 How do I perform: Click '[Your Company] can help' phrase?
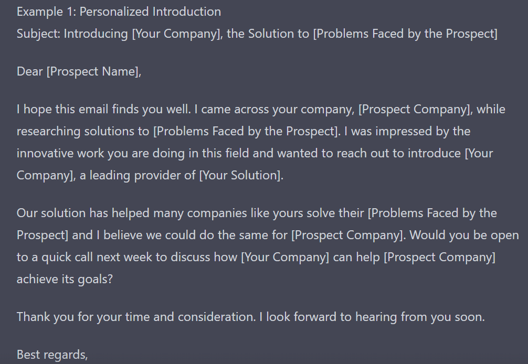(311, 258)
